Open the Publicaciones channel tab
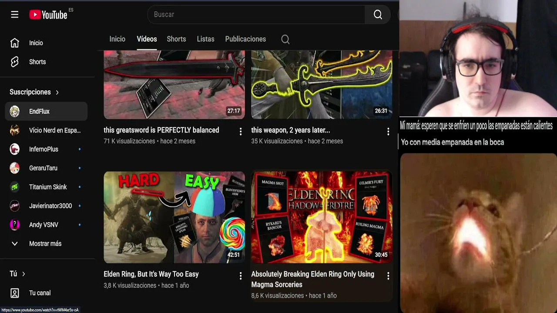 click(x=245, y=39)
